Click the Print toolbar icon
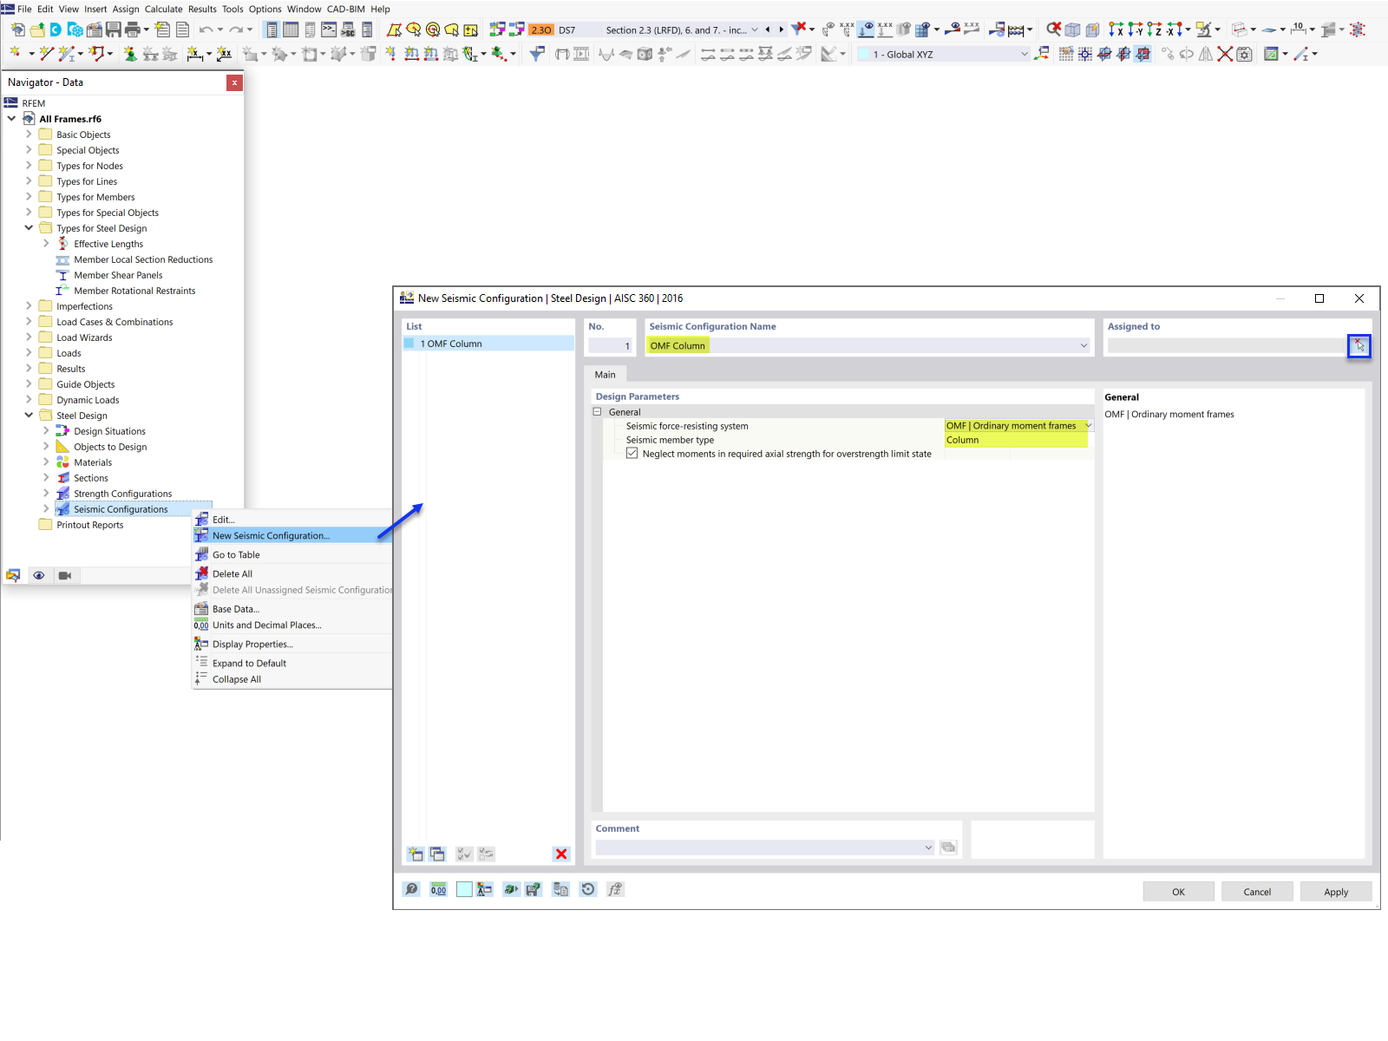 click(132, 29)
